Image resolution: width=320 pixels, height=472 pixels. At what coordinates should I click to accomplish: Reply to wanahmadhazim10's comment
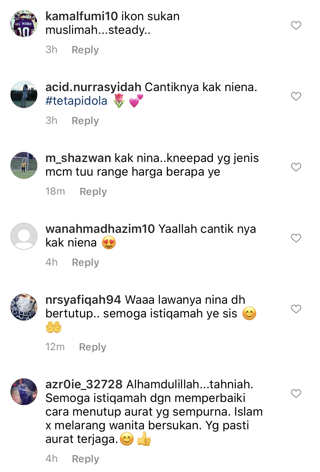[x=85, y=262]
